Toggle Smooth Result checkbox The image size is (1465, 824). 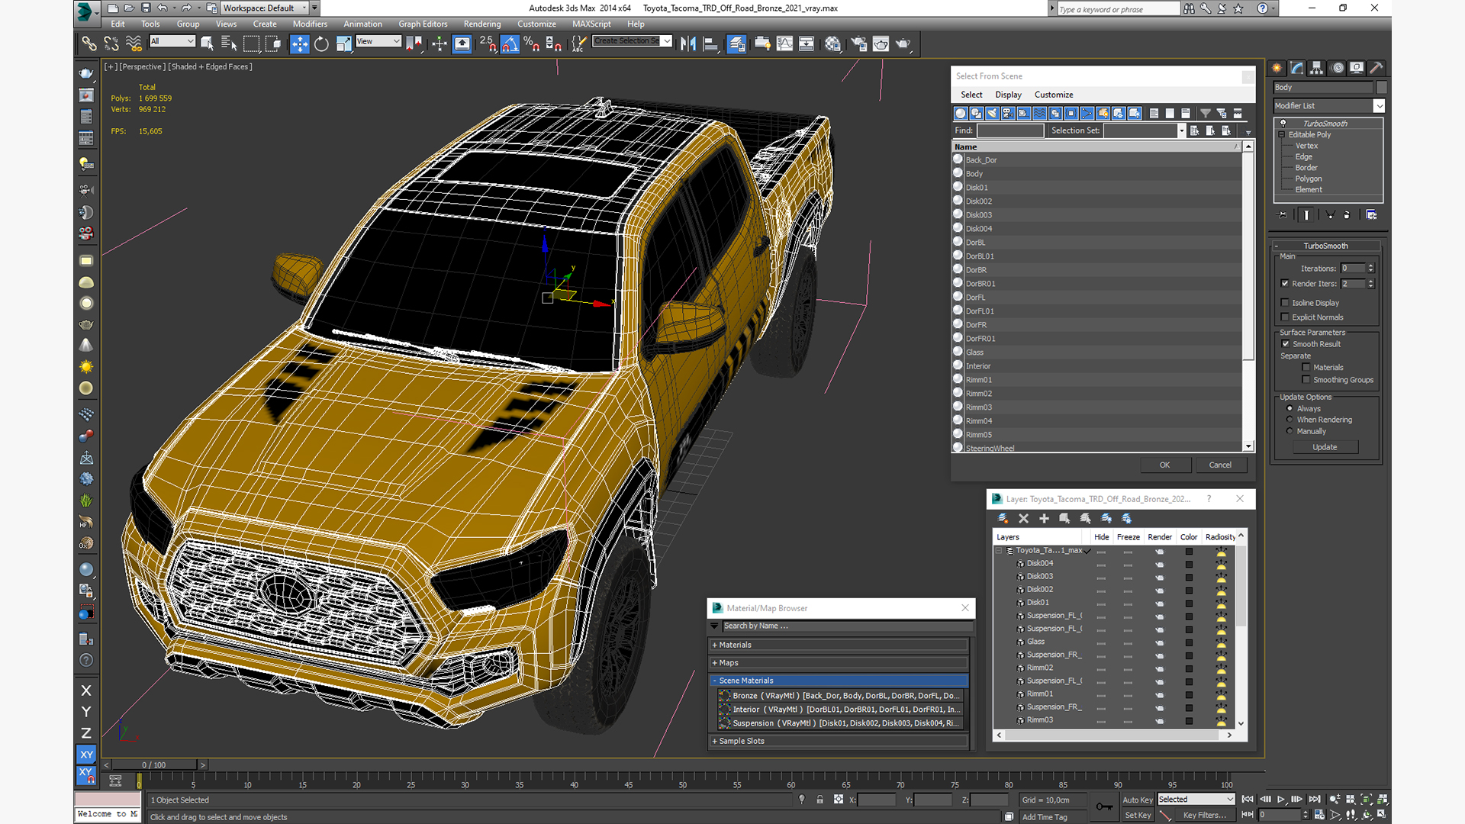(x=1286, y=344)
